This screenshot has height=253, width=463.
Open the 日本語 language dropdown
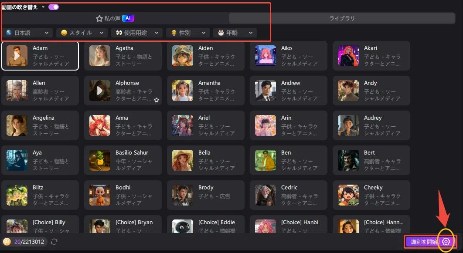click(28, 33)
